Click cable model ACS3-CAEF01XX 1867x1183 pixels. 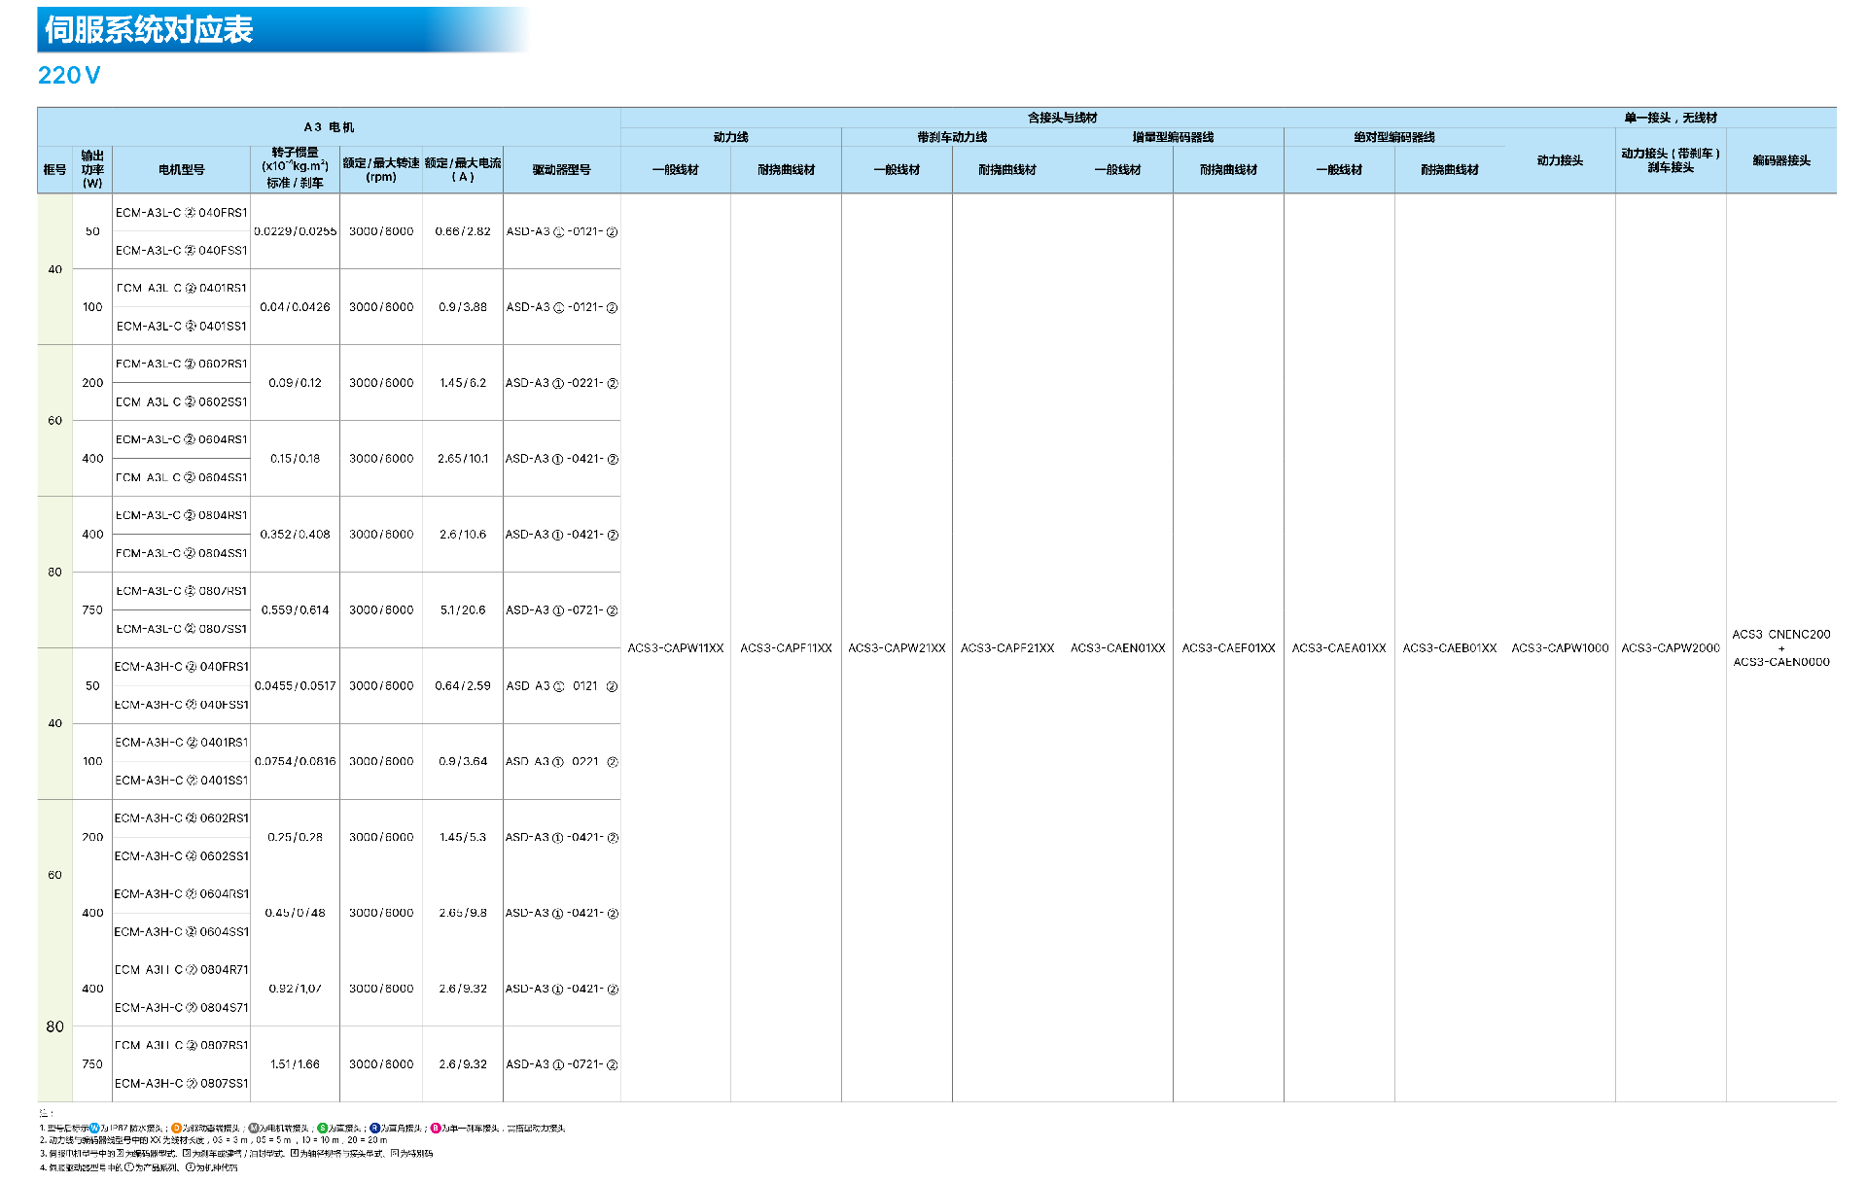pos(1228,648)
